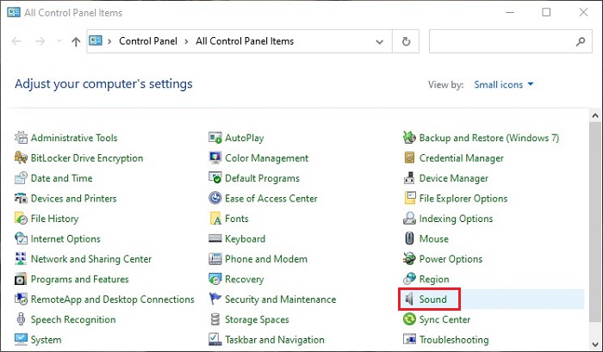This screenshot has height=352, width=603.
Task: Click the Default Programs icon
Action: tap(215, 177)
